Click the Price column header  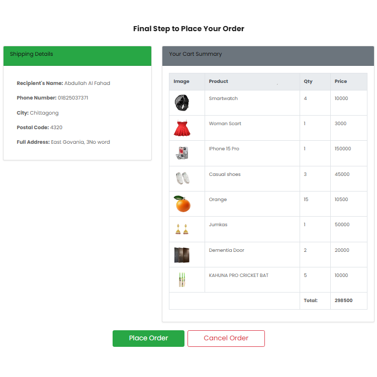pyautogui.click(x=341, y=81)
